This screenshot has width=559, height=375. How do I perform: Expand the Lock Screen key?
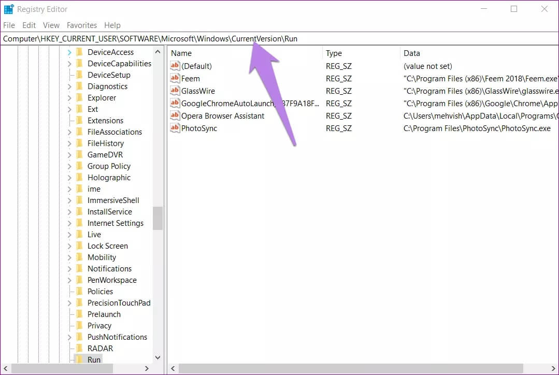click(x=69, y=247)
